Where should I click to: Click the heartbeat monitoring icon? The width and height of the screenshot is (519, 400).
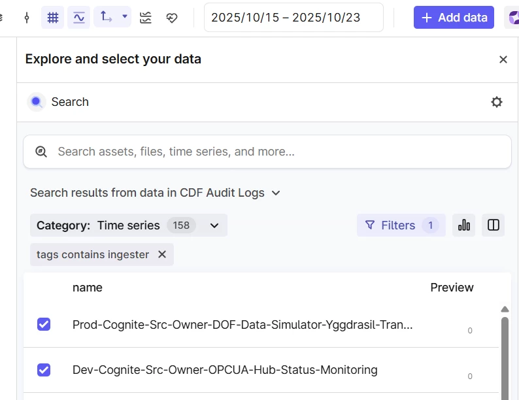click(x=172, y=18)
